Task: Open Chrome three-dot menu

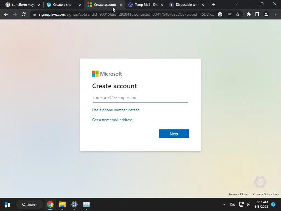Action: click(275, 14)
